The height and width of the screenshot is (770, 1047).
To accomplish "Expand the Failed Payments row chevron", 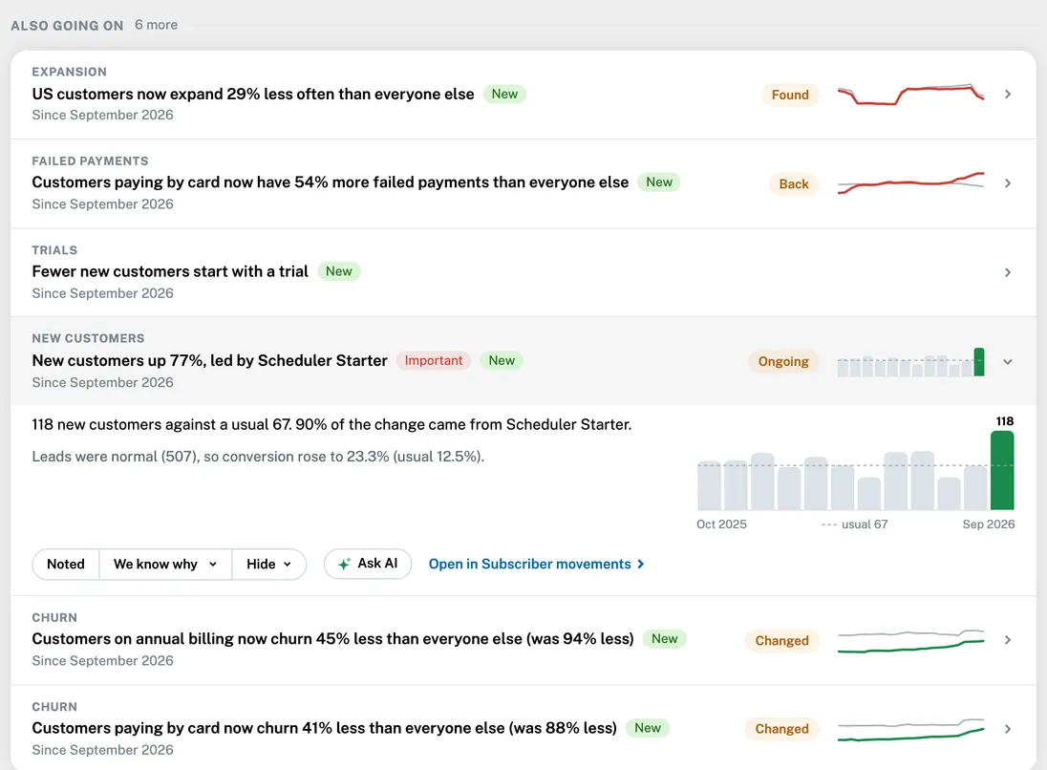I will [x=1008, y=183].
